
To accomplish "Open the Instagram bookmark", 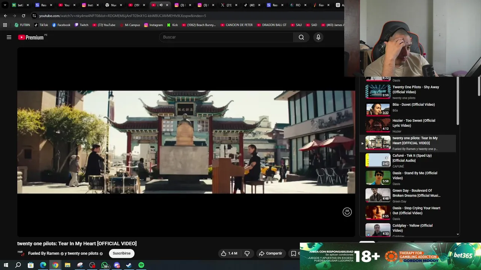I will pos(153,25).
